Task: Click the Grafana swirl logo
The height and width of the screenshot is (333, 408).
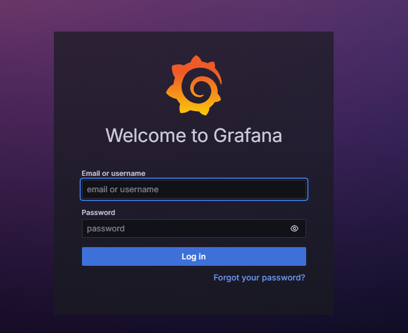Action: tap(194, 85)
